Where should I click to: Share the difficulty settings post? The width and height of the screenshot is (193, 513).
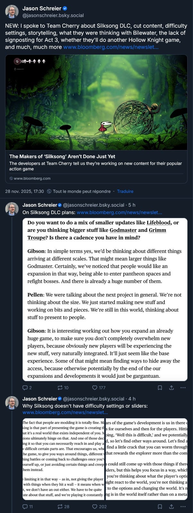tap(171, 507)
